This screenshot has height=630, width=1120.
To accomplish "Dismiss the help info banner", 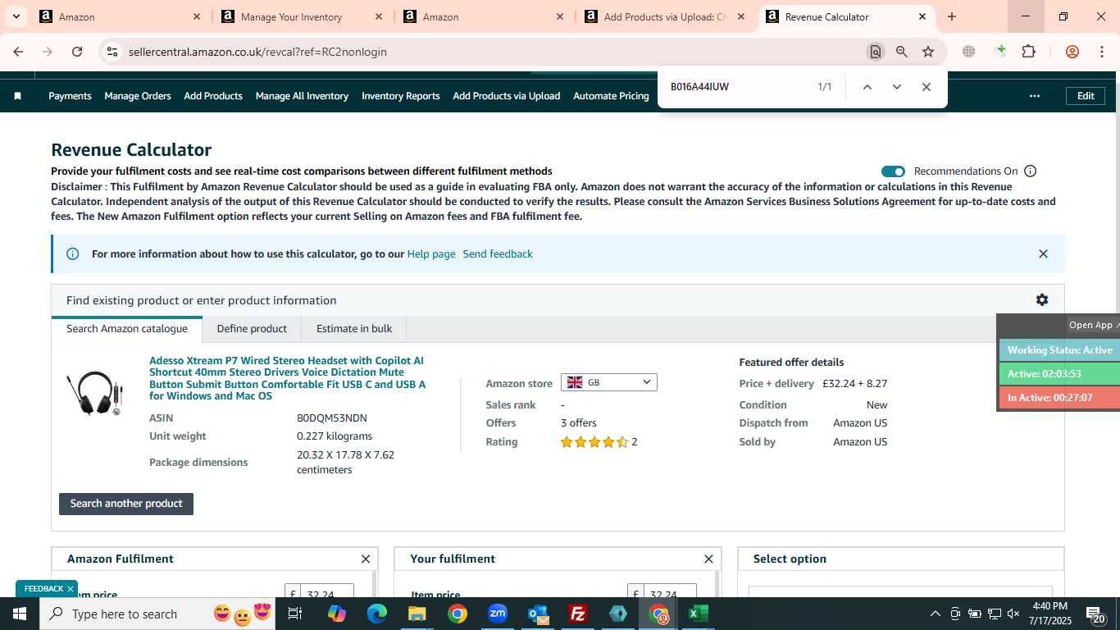I will [x=1043, y=254].
